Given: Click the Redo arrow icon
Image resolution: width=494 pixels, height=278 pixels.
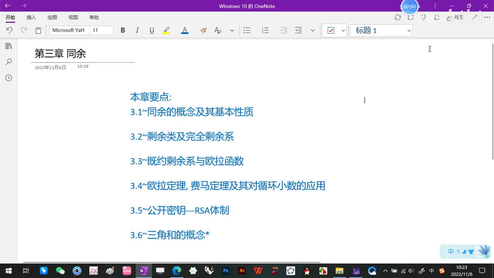Looking at the screenshot, I should tap(24, 30).
